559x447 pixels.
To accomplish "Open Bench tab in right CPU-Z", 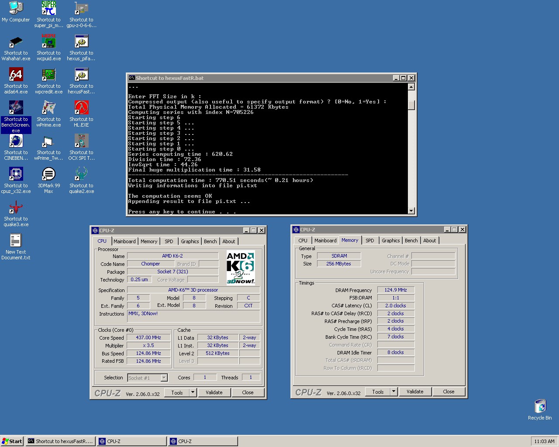I will tap(411, 241).
